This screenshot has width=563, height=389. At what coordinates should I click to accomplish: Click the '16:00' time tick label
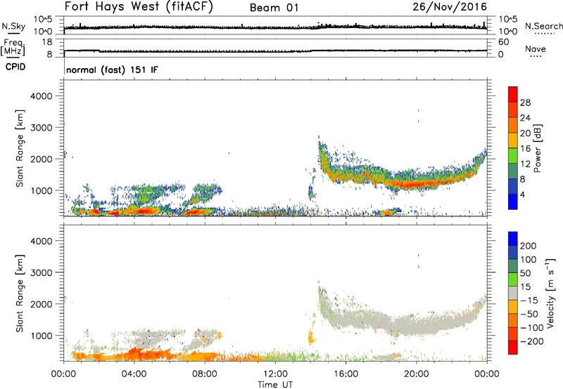click(x=346, y=374)
